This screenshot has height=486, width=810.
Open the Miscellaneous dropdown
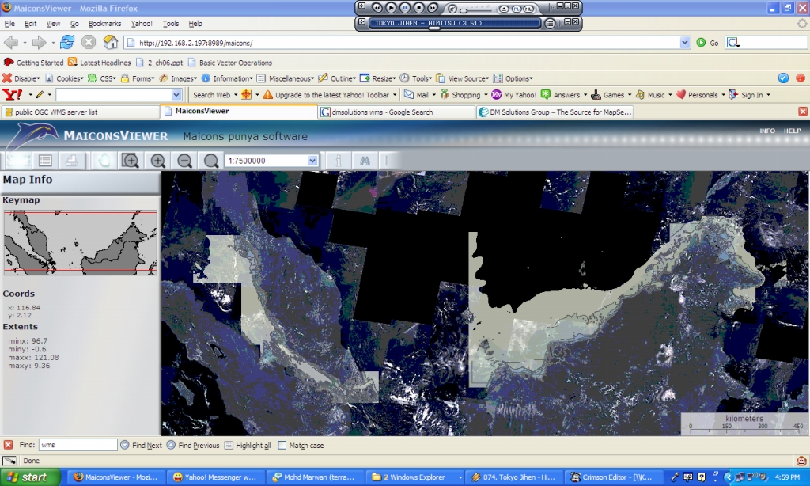(x=285, y=78)
